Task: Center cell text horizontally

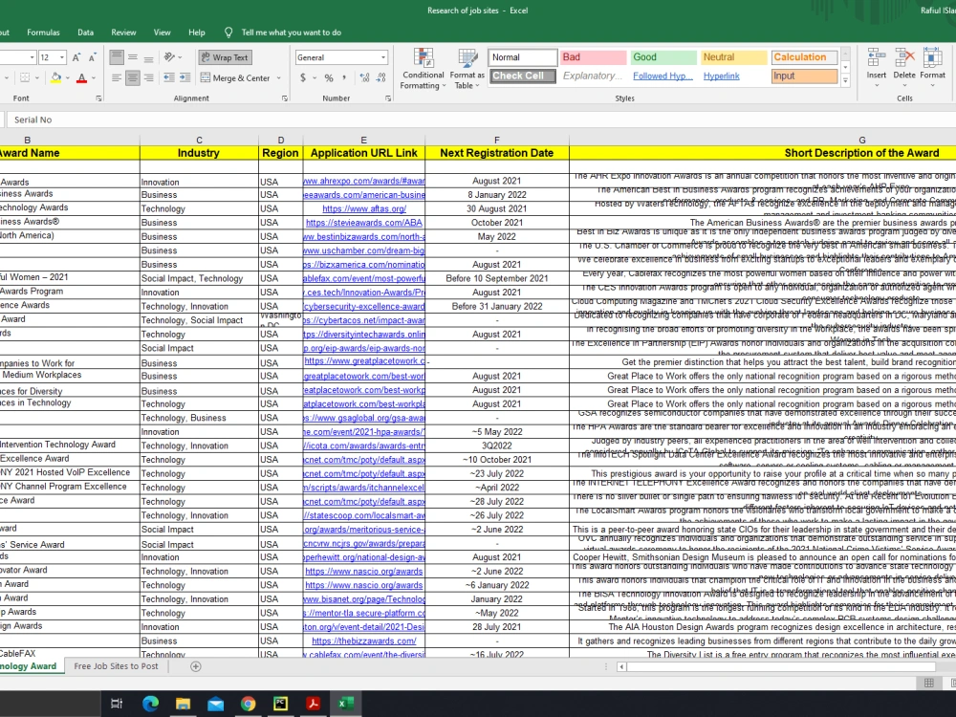Action: coord(132,77)
